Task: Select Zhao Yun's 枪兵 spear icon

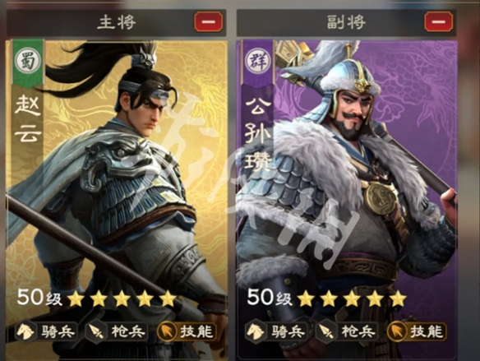Action: [x=95, y=331]
